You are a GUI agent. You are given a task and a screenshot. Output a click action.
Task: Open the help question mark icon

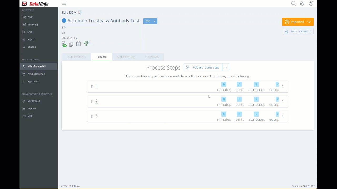click(311, 3)
